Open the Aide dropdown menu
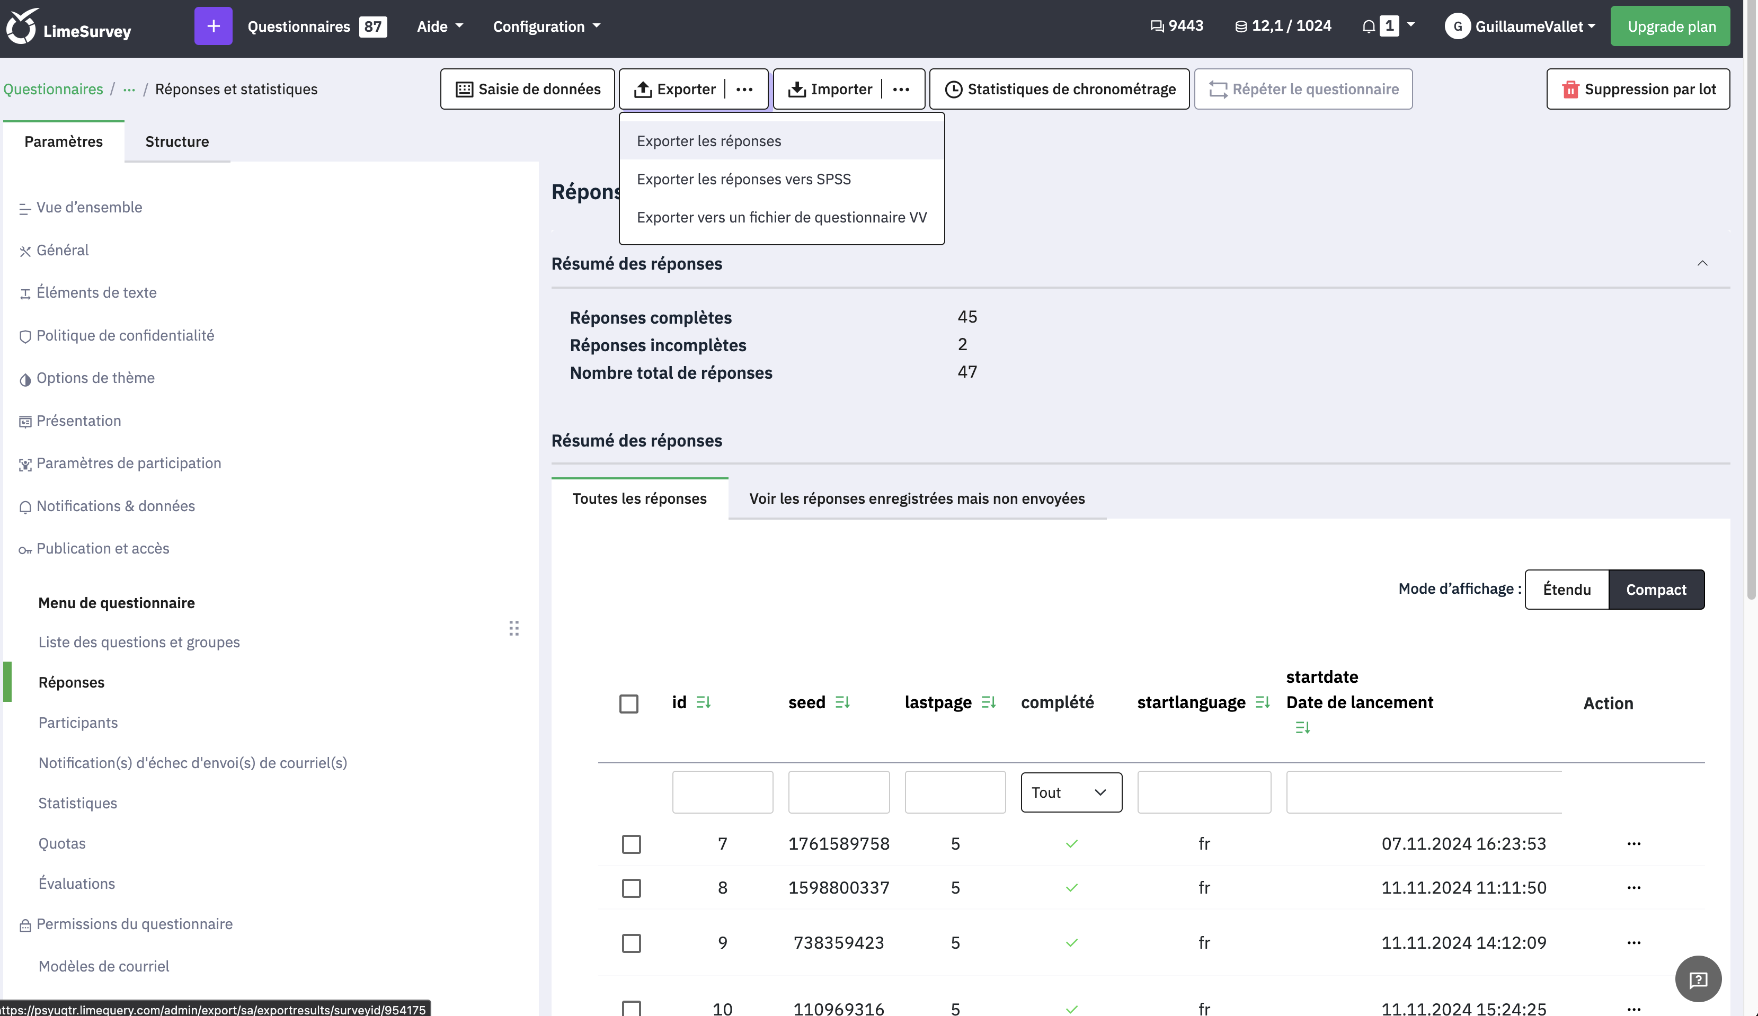 tap(440, 26)
